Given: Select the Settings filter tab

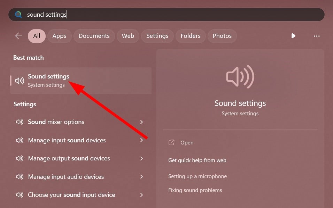Looking at the screenshot, I should coord(157,36).
